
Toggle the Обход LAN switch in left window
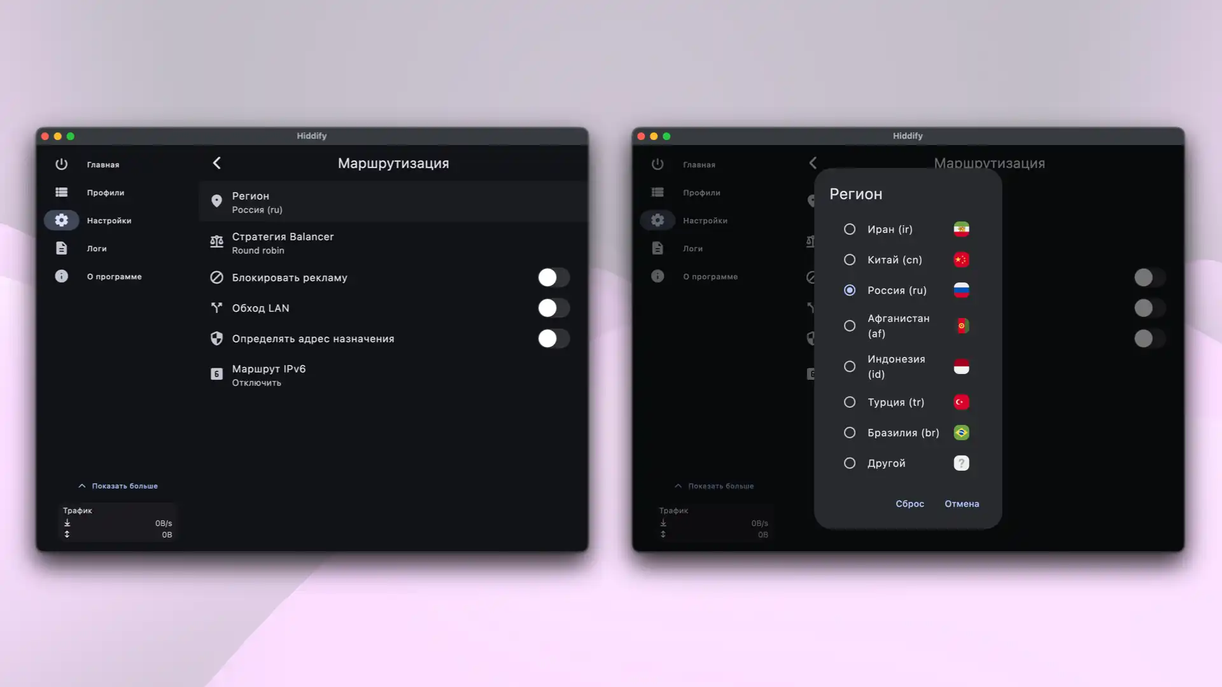(553, 308)
